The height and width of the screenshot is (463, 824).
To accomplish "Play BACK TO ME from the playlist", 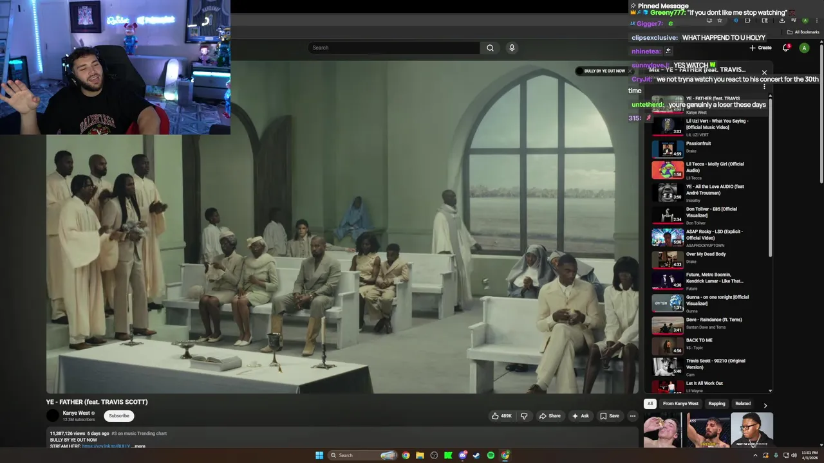I will (707, 345).
